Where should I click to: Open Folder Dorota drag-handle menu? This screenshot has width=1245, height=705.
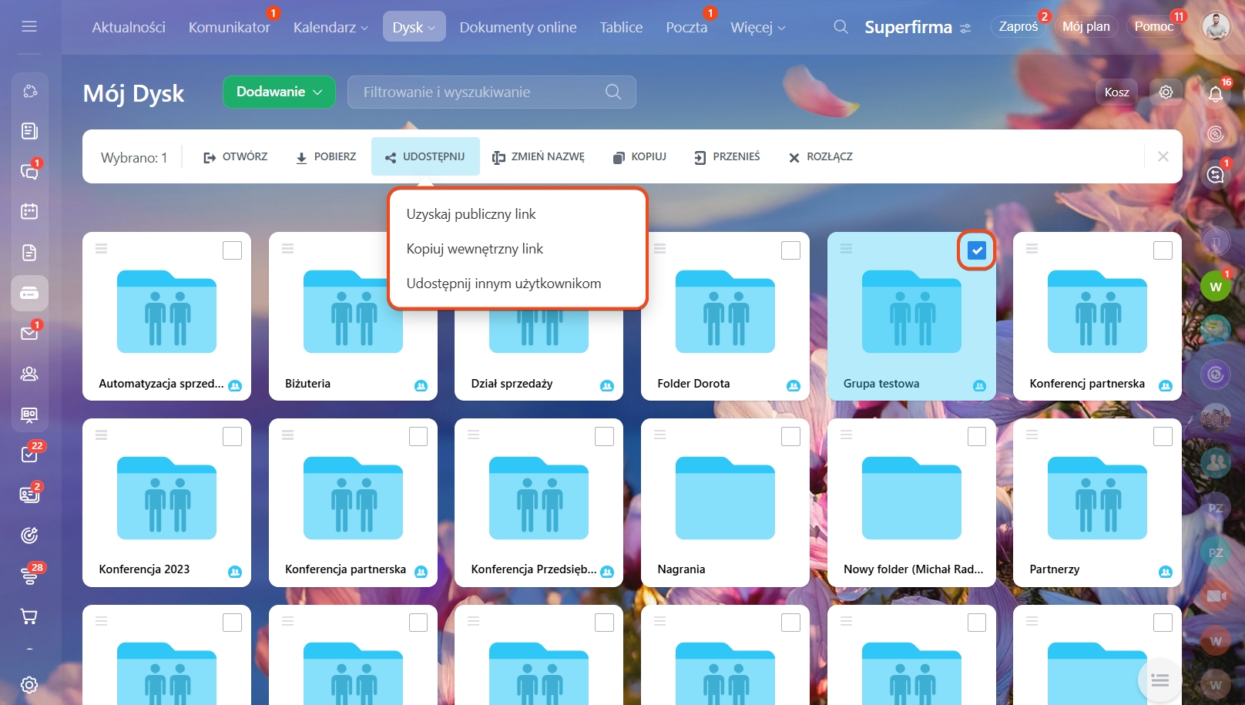pyautogui.click(x=660, y=249)
